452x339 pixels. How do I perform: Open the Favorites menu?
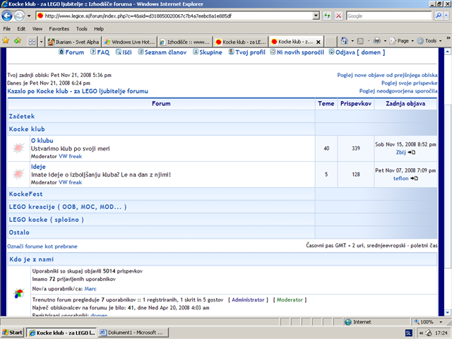pyautogui.click(x=59, y=29)
